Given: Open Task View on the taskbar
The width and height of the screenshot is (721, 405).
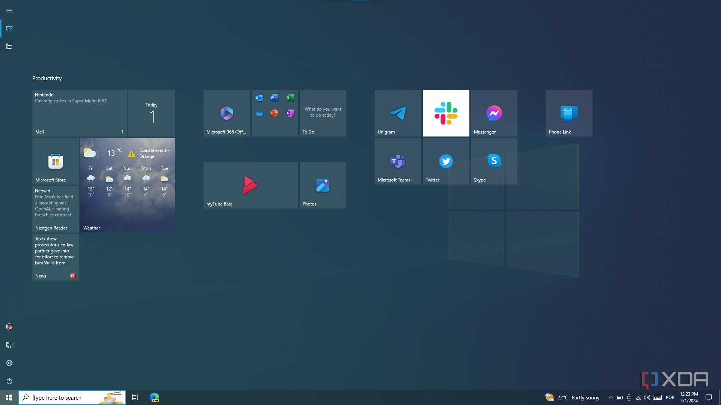Looking at the screenshot, I should point(135,397).
